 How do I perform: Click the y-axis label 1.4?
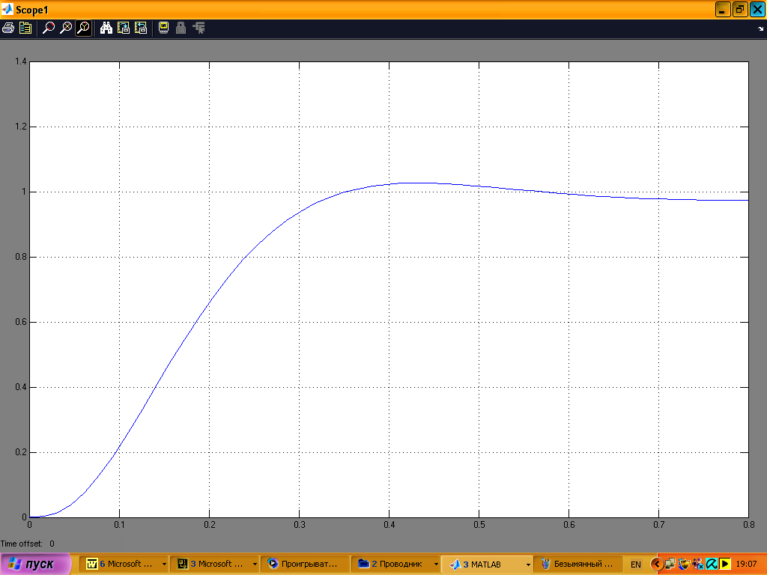20,61
